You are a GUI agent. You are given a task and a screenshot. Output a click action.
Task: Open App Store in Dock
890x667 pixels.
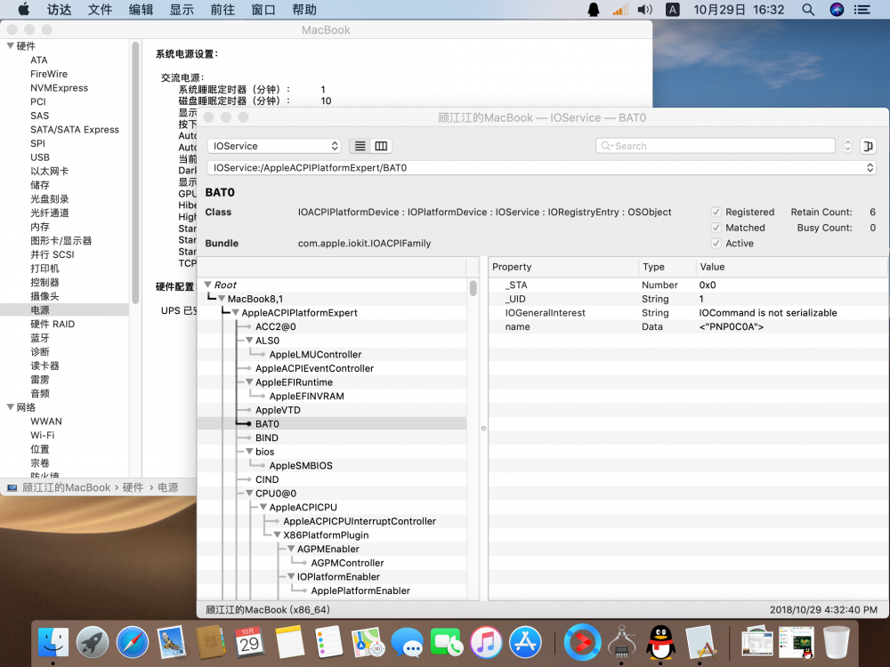pyautogui.click(x=525, y=642)
